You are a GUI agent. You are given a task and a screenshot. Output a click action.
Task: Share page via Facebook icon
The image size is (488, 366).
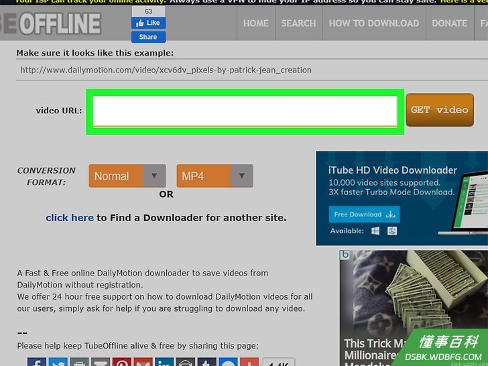(x=37, y=362)
